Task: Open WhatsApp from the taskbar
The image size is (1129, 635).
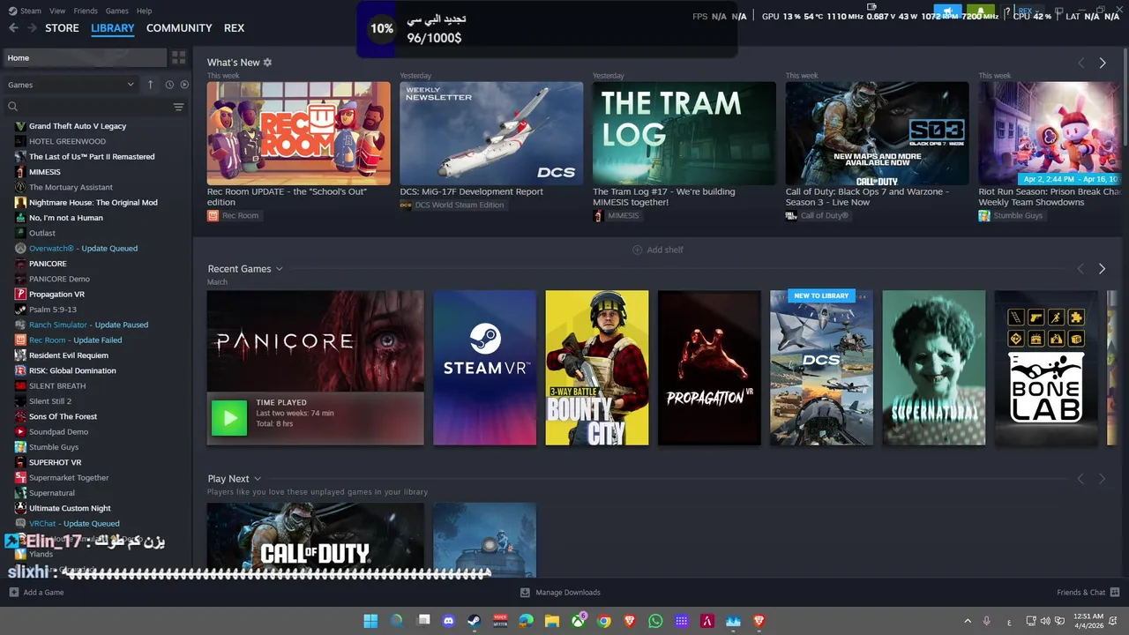Action: pyautogui.click(x=655, y=621)
